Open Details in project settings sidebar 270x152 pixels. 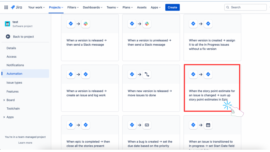[11, 48]
